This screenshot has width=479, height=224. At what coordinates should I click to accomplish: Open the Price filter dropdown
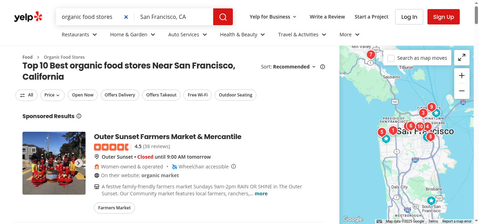(52, 95)
